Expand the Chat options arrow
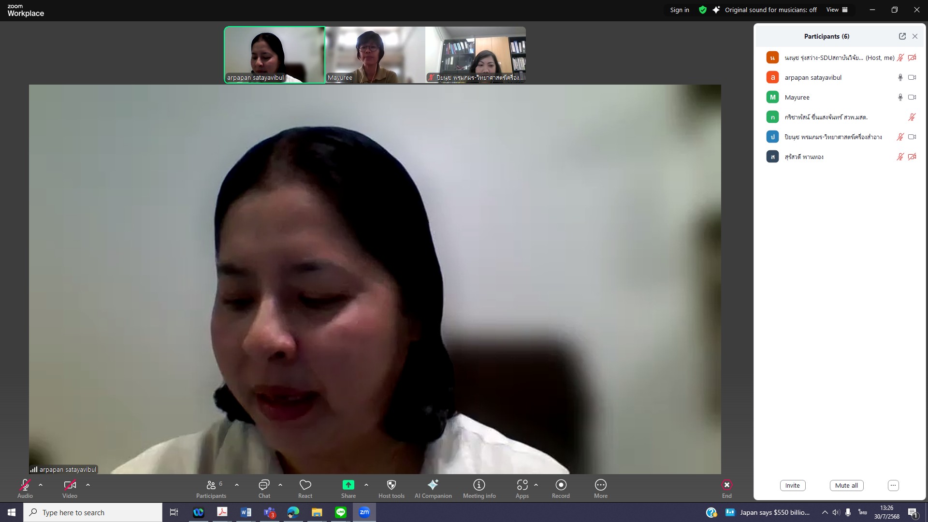Image resolution: width=928 pixels, height=522 pixels. click(x=280, y=485)
